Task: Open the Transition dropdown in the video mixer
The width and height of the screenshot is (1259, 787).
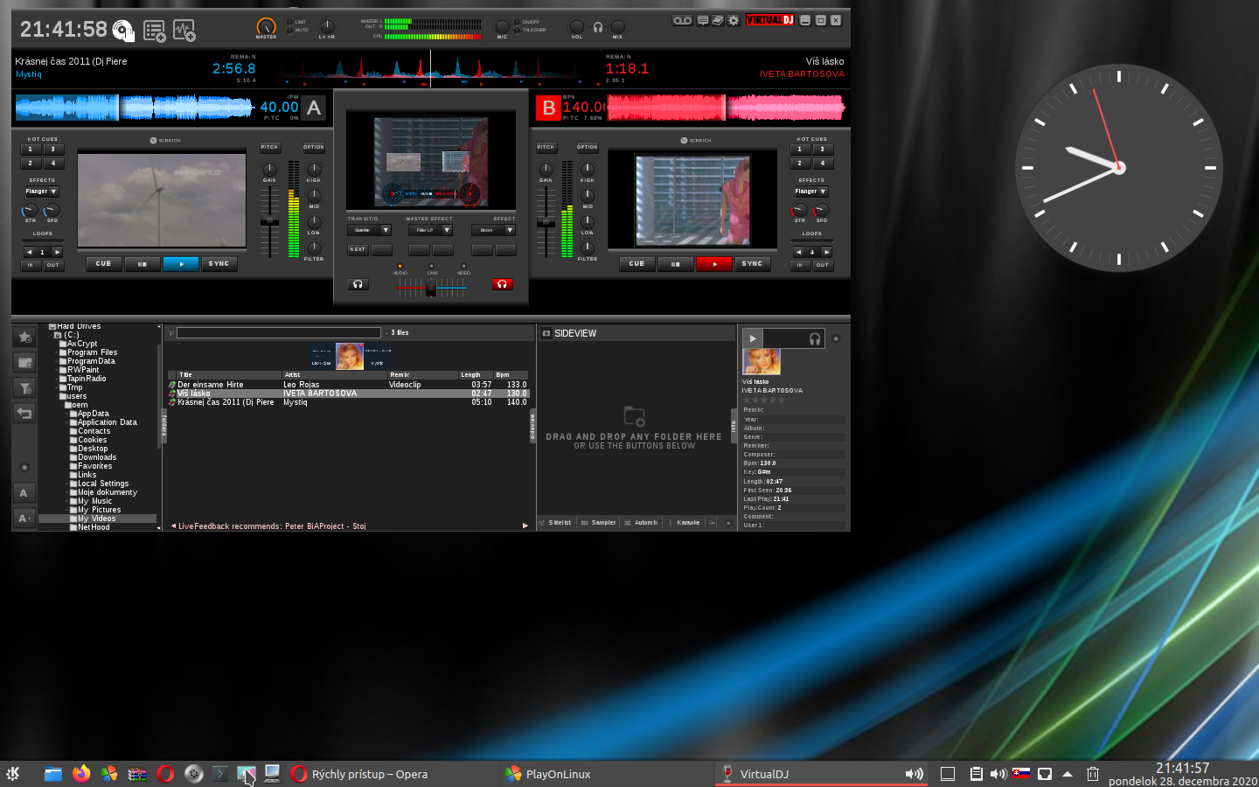Action: click(369, 230)
